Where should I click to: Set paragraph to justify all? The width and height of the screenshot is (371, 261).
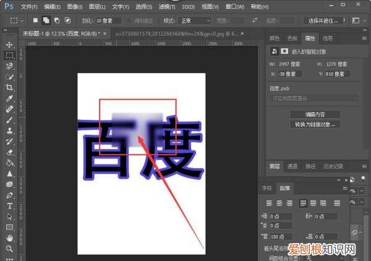point(337,203)
